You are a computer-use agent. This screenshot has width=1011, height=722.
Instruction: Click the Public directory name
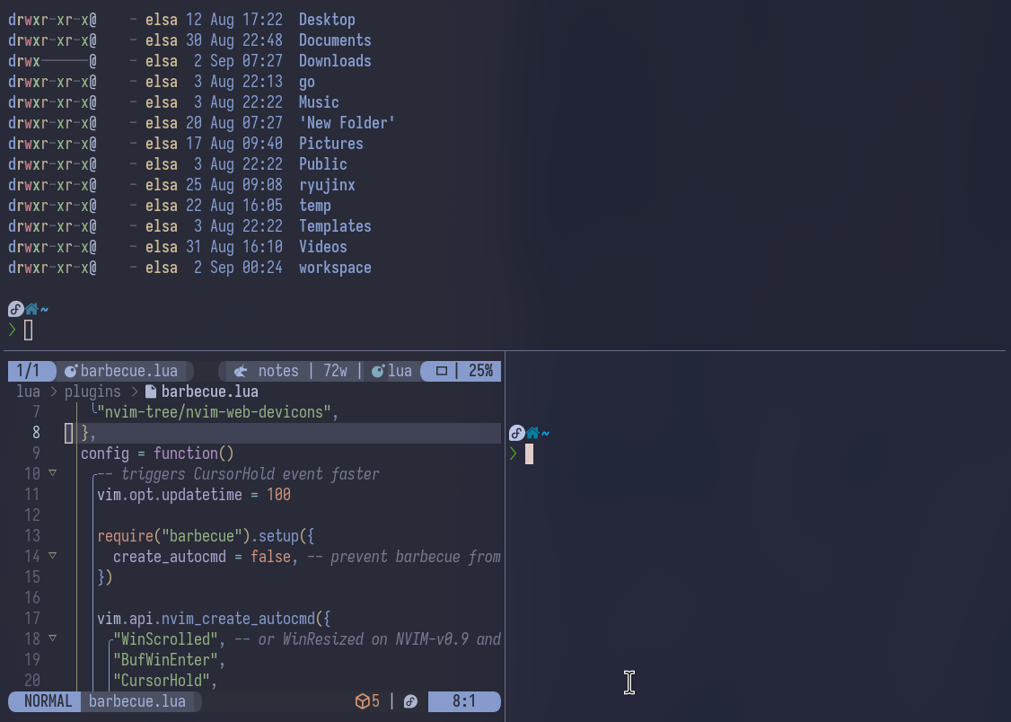click(x=323, y=163)
